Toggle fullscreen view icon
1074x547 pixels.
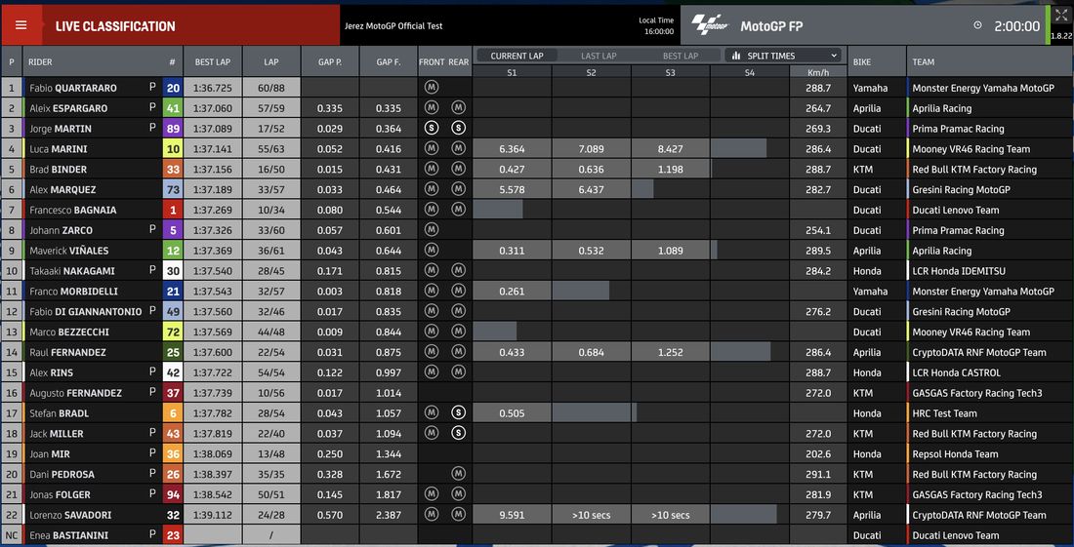pos(1061,17)
